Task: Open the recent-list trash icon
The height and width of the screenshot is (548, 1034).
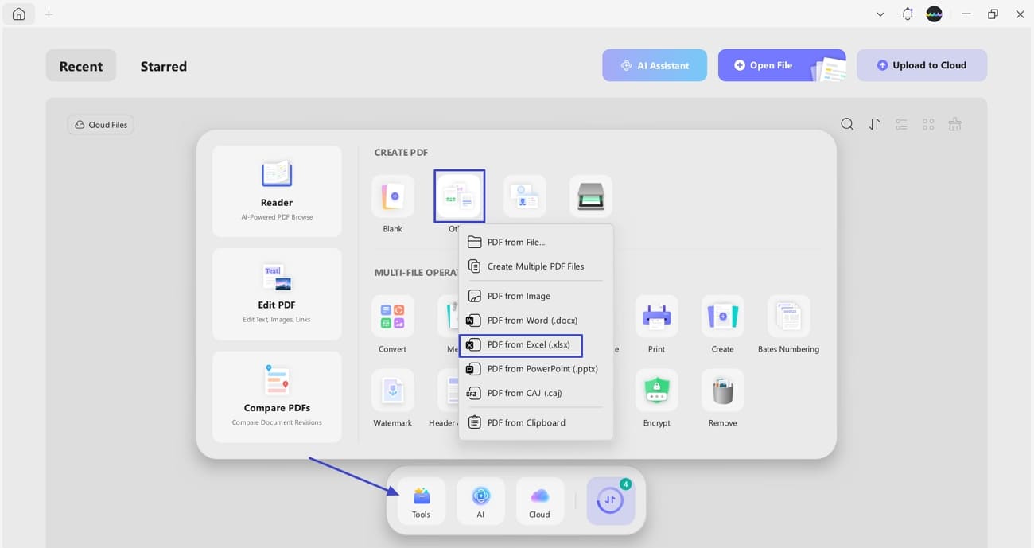Action: click(x=955, y=124)
